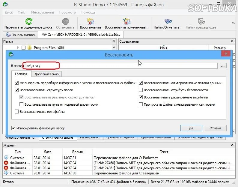Click the destination folder path field
Screen dimensions: 238x187
(122, 66)
